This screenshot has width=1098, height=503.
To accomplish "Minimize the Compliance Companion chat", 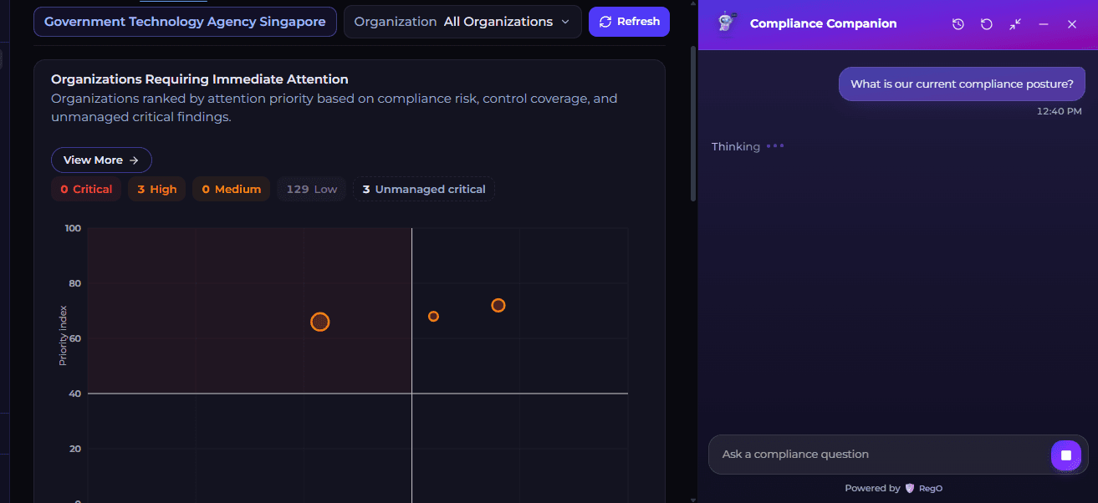I will [1044, 24].
